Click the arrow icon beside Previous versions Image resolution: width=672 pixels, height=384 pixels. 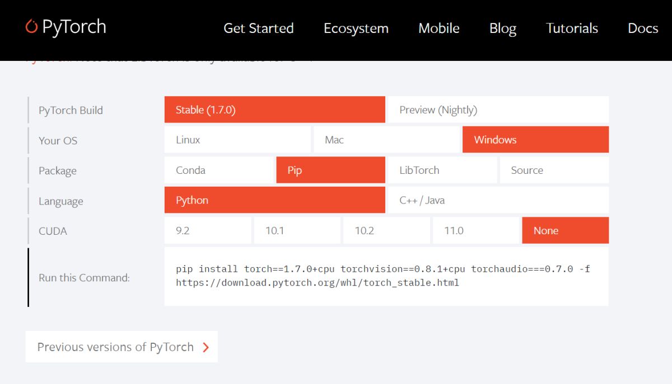click(x=206, y=347)
